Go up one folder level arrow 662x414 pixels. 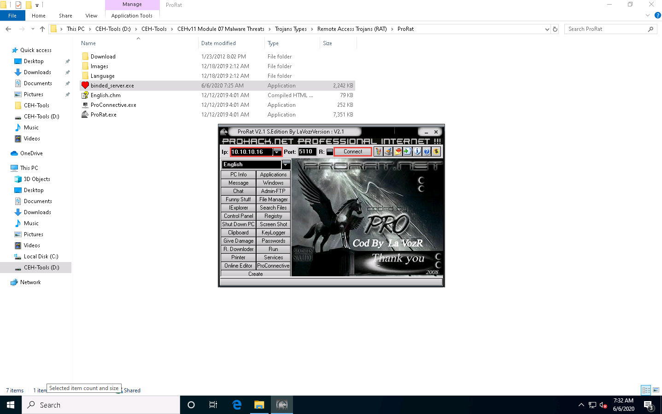[42, 29]
